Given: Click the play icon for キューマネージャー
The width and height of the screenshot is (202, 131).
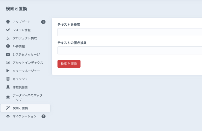Looking at the screenshot, I should [x=8, y=71].
